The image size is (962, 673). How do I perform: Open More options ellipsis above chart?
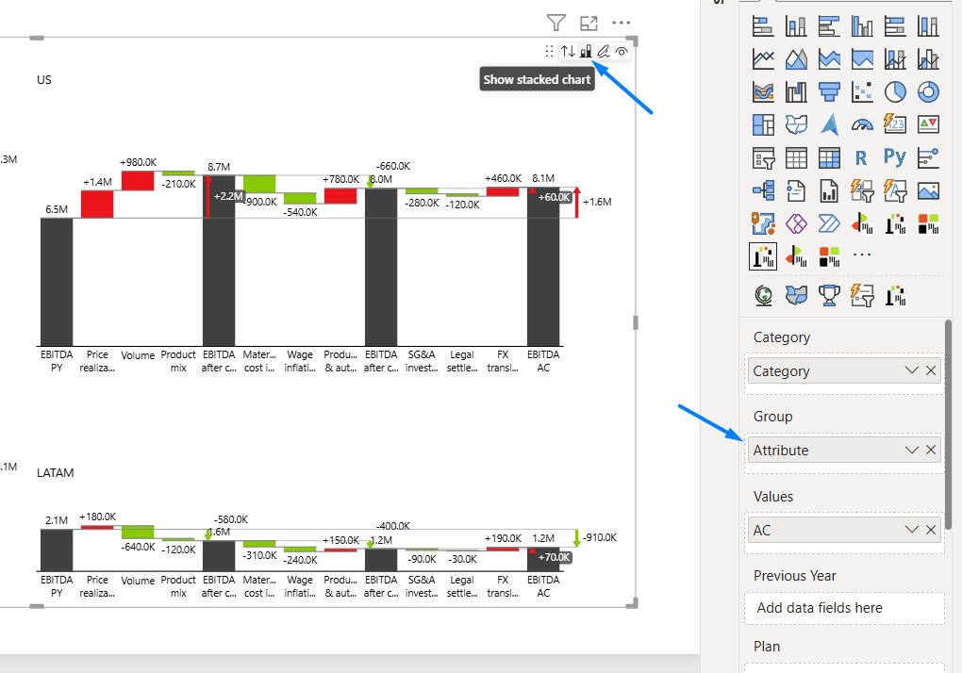621,24
